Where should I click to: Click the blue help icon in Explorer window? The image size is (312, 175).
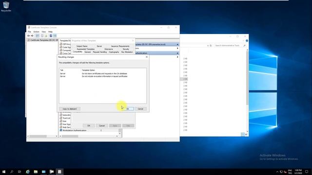coord(247,41)
